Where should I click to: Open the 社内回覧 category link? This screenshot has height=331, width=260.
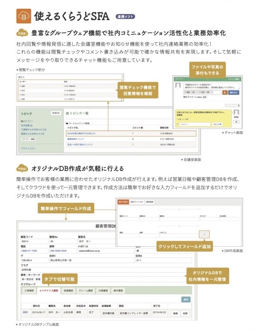click(x=27, y=126)
